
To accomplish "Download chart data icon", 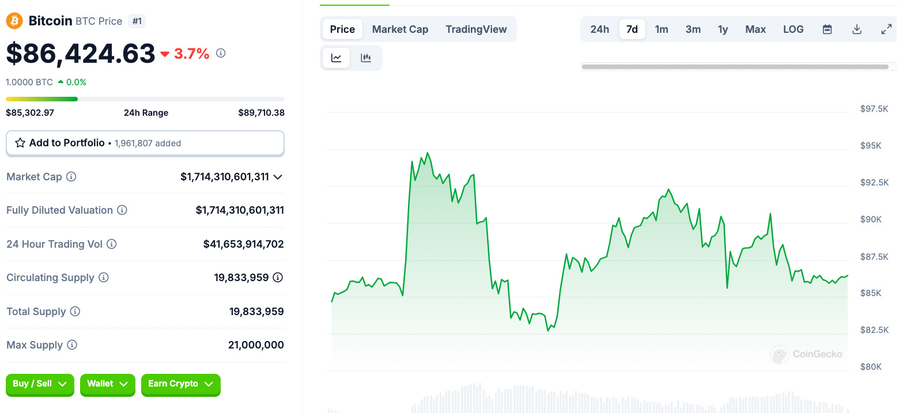I will 857,29.
